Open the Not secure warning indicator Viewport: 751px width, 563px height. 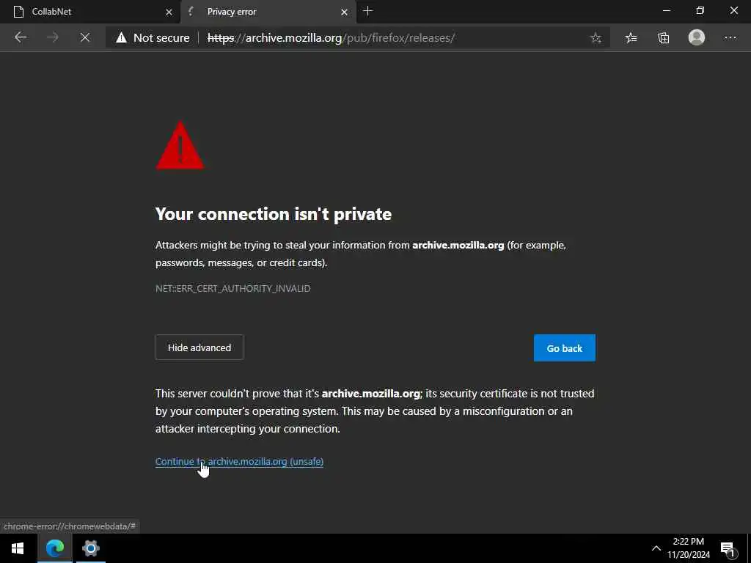pyautogui.click(x=153, y=38)
